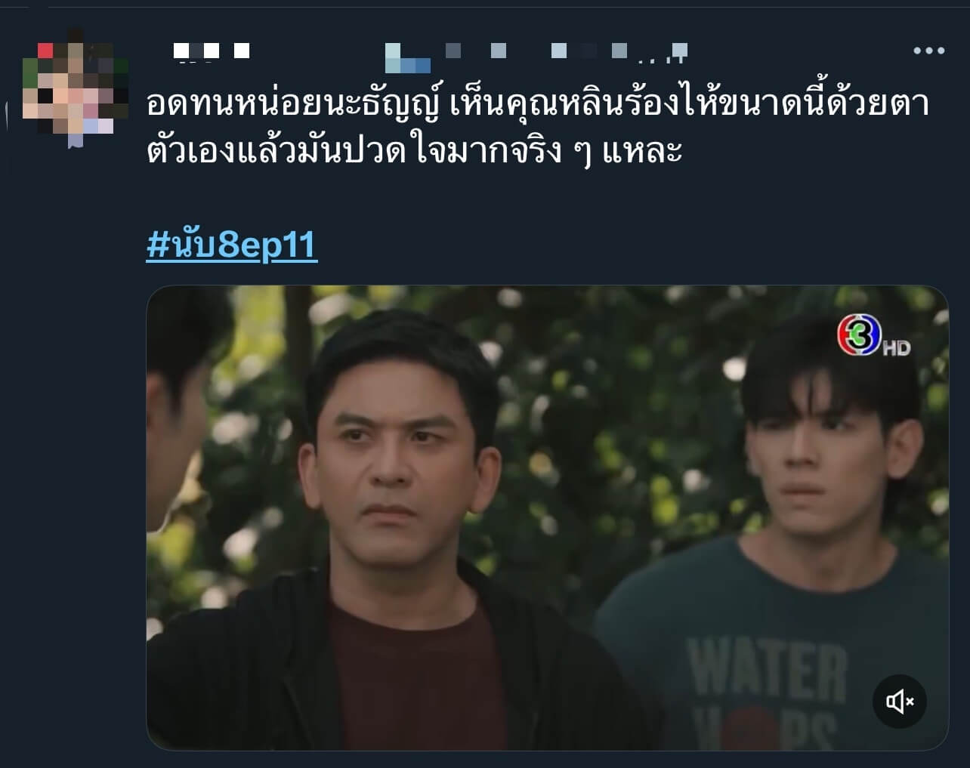Play the embedded video clip
This screenshot has height=768, width=970.
[x=547, y=517]
